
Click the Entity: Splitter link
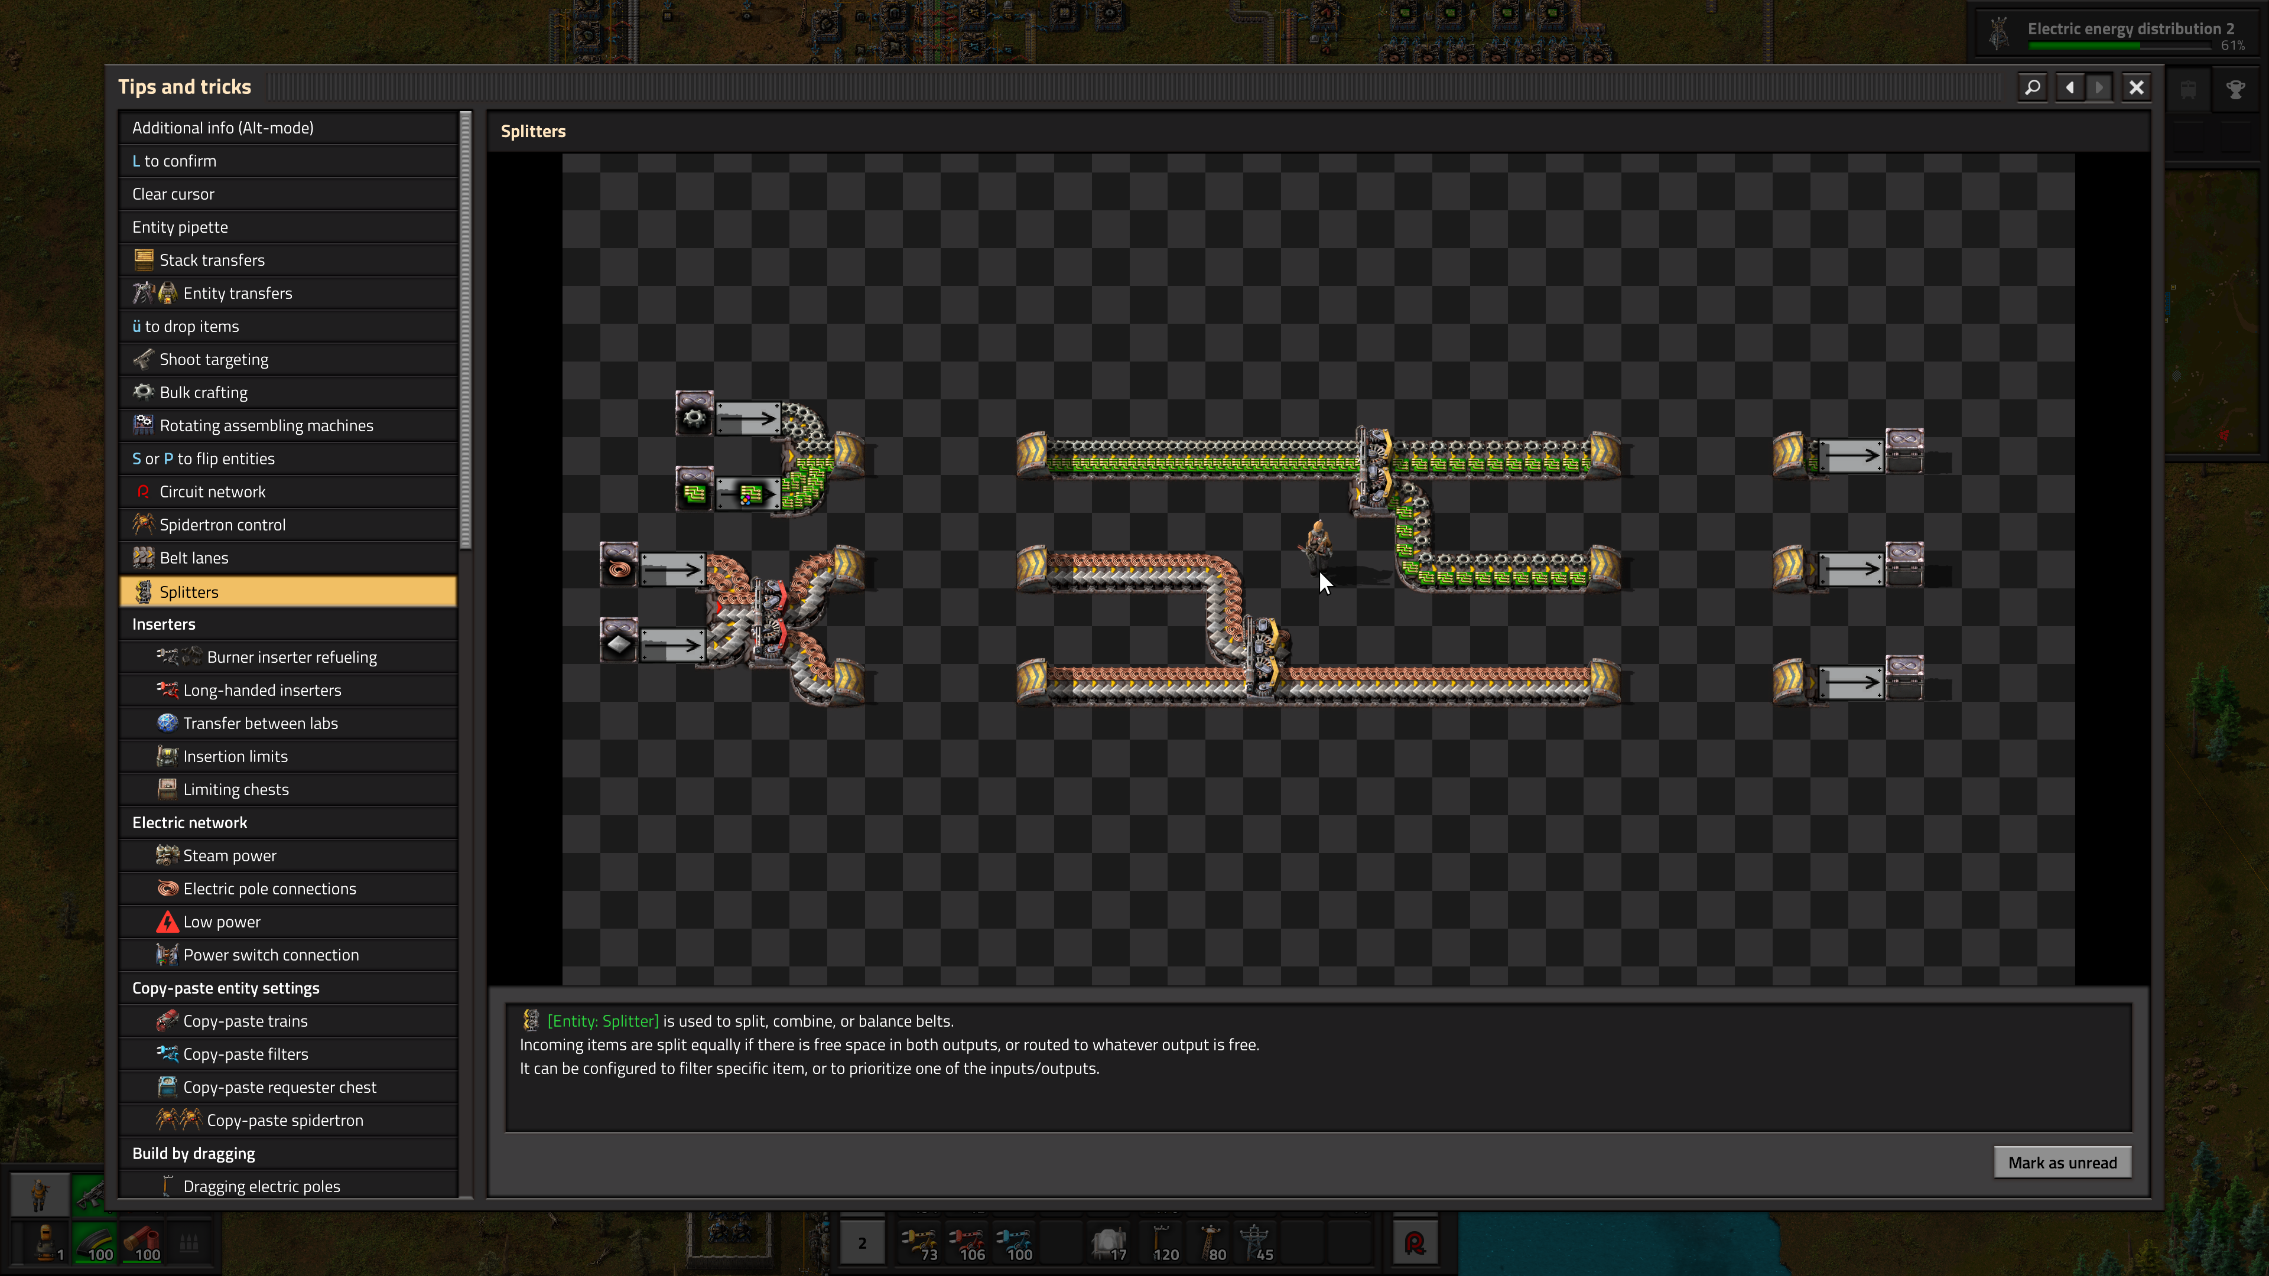(x=603, y=1021)
